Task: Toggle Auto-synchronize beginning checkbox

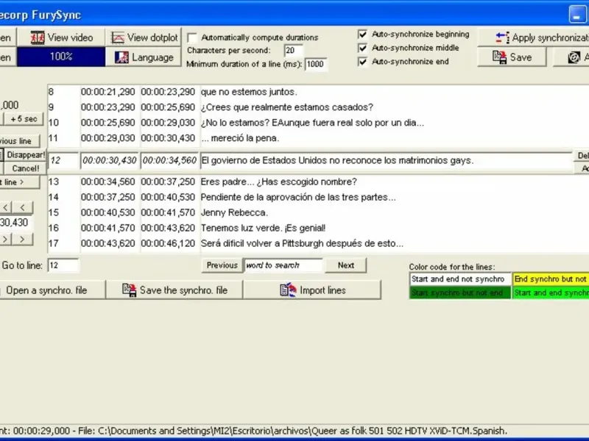Action: [362, 35]
